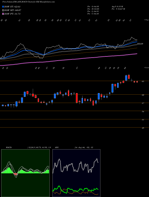Click the white DOW MT legend swatch
The height and width of the screenshot is (197, 149).
pos(3,10)
